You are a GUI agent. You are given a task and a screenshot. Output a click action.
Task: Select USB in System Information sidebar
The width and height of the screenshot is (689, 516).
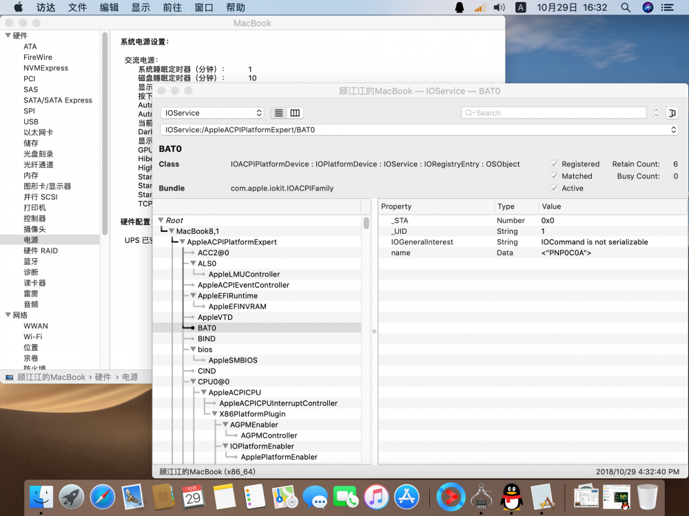point(31,122)
